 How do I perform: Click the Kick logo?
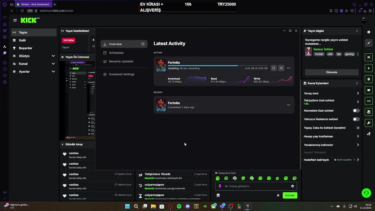(30, 20)
